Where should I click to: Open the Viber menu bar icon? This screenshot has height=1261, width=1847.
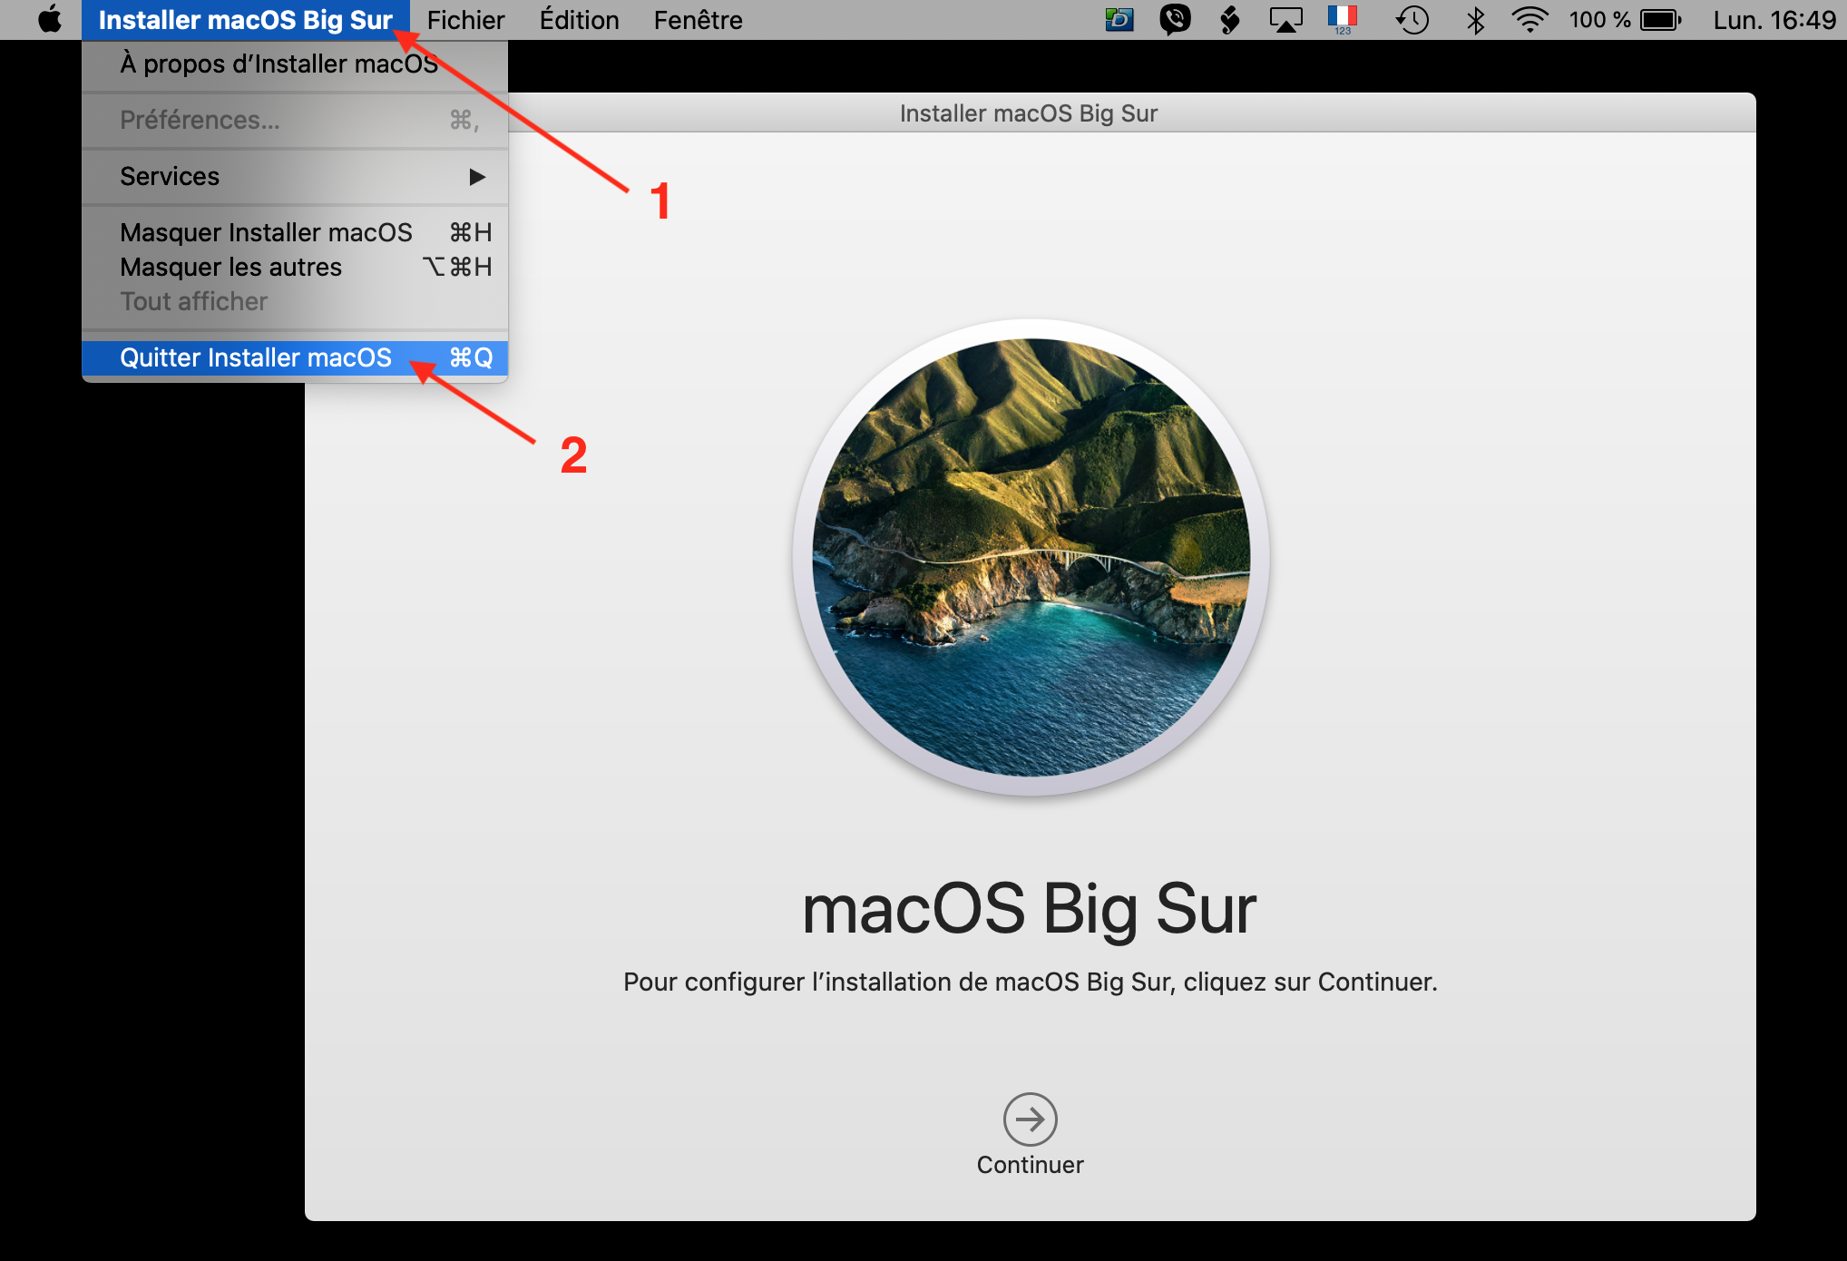1174,19
